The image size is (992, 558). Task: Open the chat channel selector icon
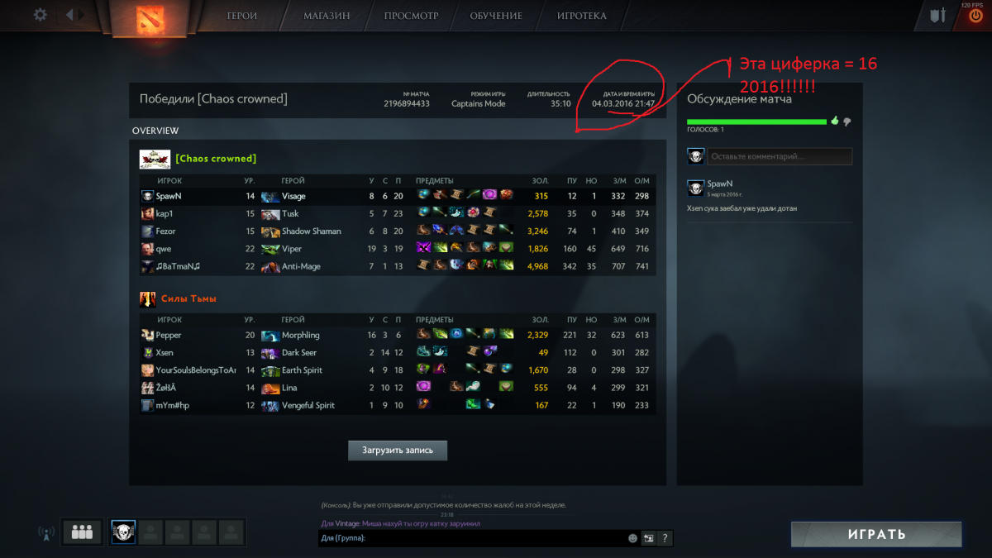coord(649,538)
